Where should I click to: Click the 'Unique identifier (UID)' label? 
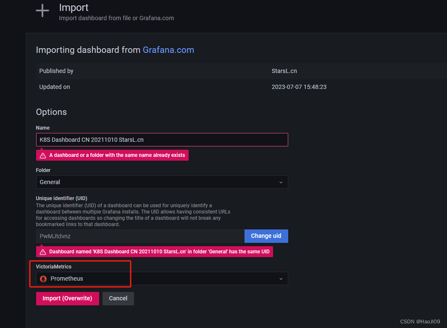pyautogui.click(x=62, y=198)
